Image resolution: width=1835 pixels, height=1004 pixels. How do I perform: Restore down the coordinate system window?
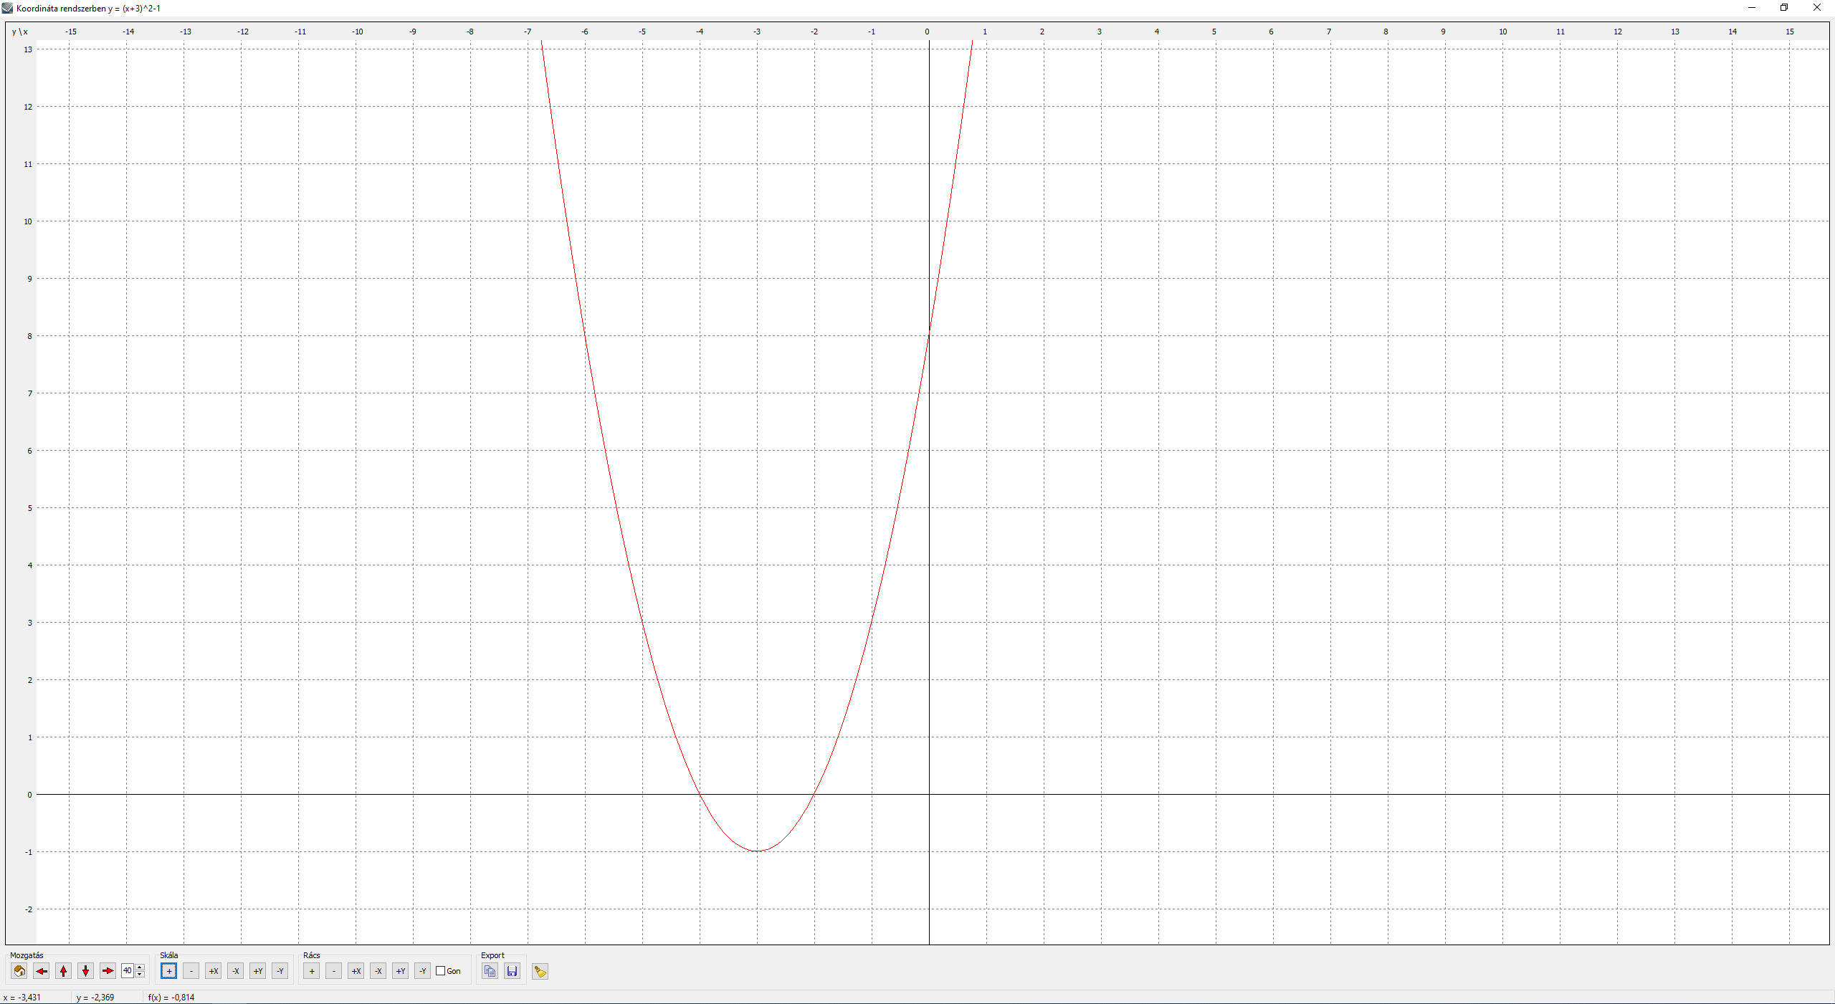tap(1784, 8)
